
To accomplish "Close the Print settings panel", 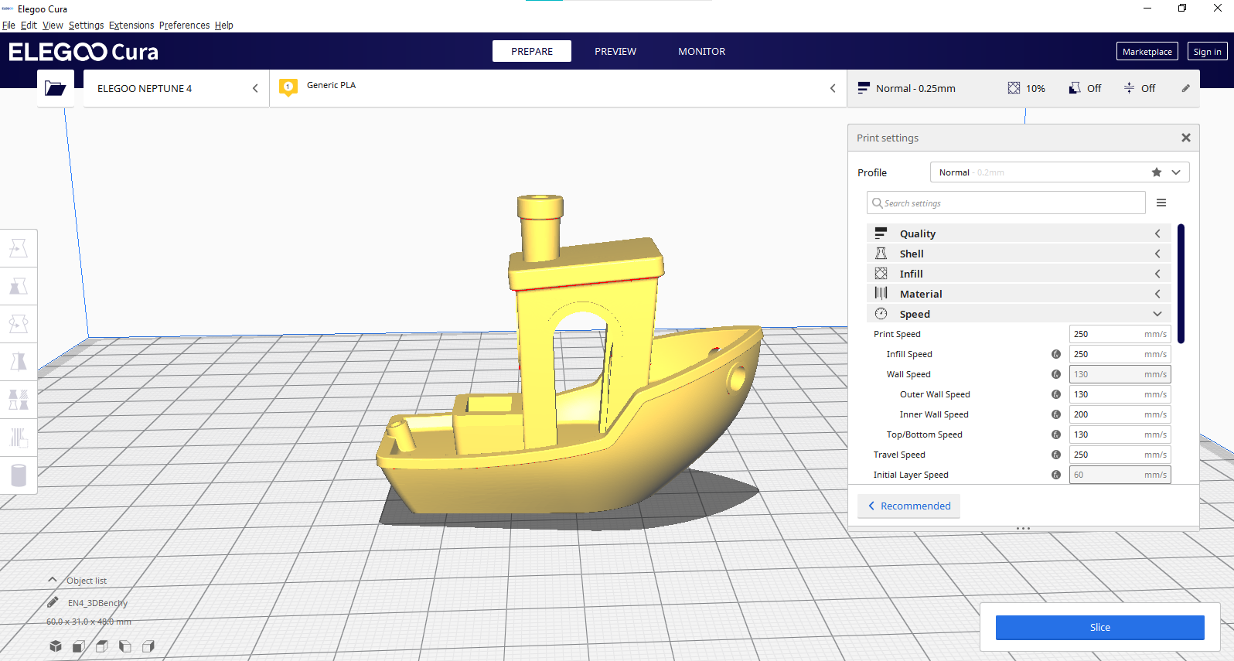I will click(x=1186, y=138).
